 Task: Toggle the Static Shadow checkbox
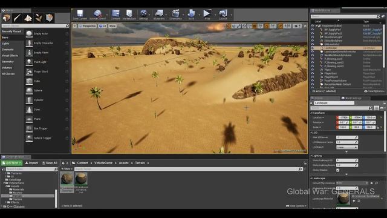338,170
